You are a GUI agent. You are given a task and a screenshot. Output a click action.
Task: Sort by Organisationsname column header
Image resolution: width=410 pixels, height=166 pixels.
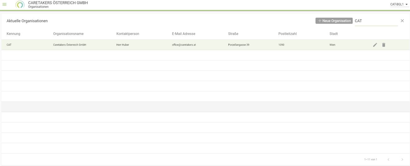coord(68,34)
